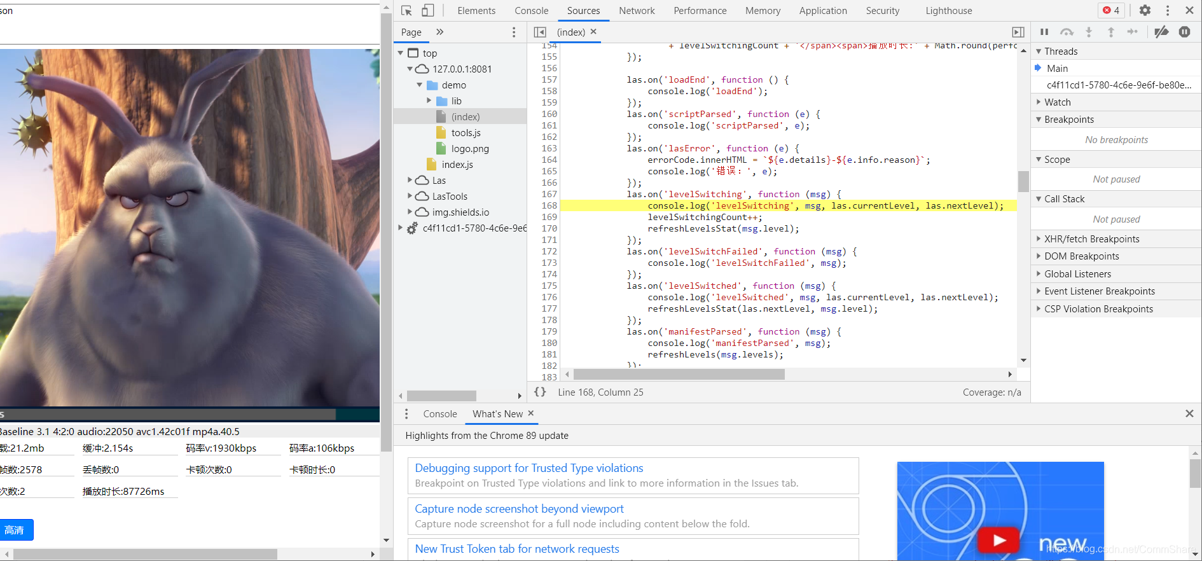Image resolution: width=1202 pixels, height=561 pixels.
Task: Expand the img.shields.io node
Action: coord(410,212)
